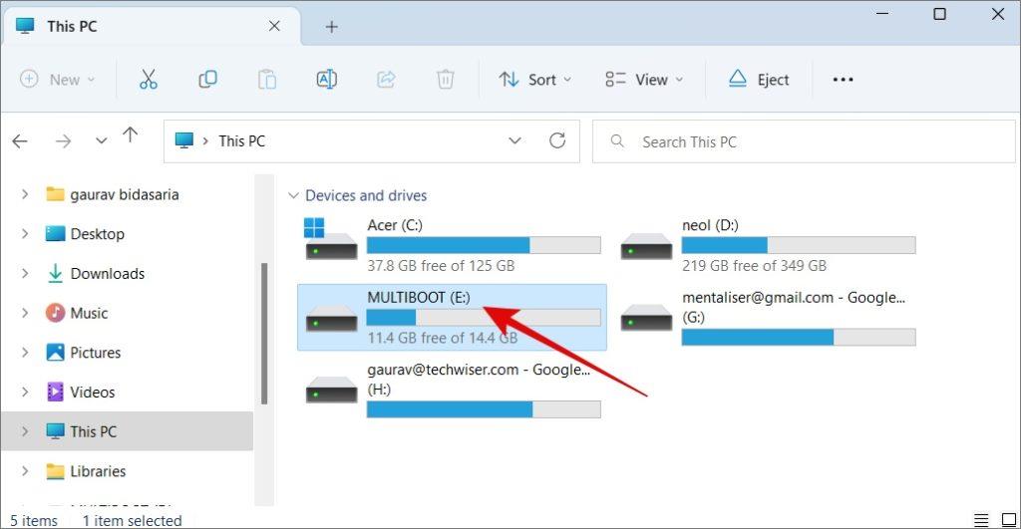Expand the Libraries tree node
This screenshot has width=1021, height=529.
(25, 471)
